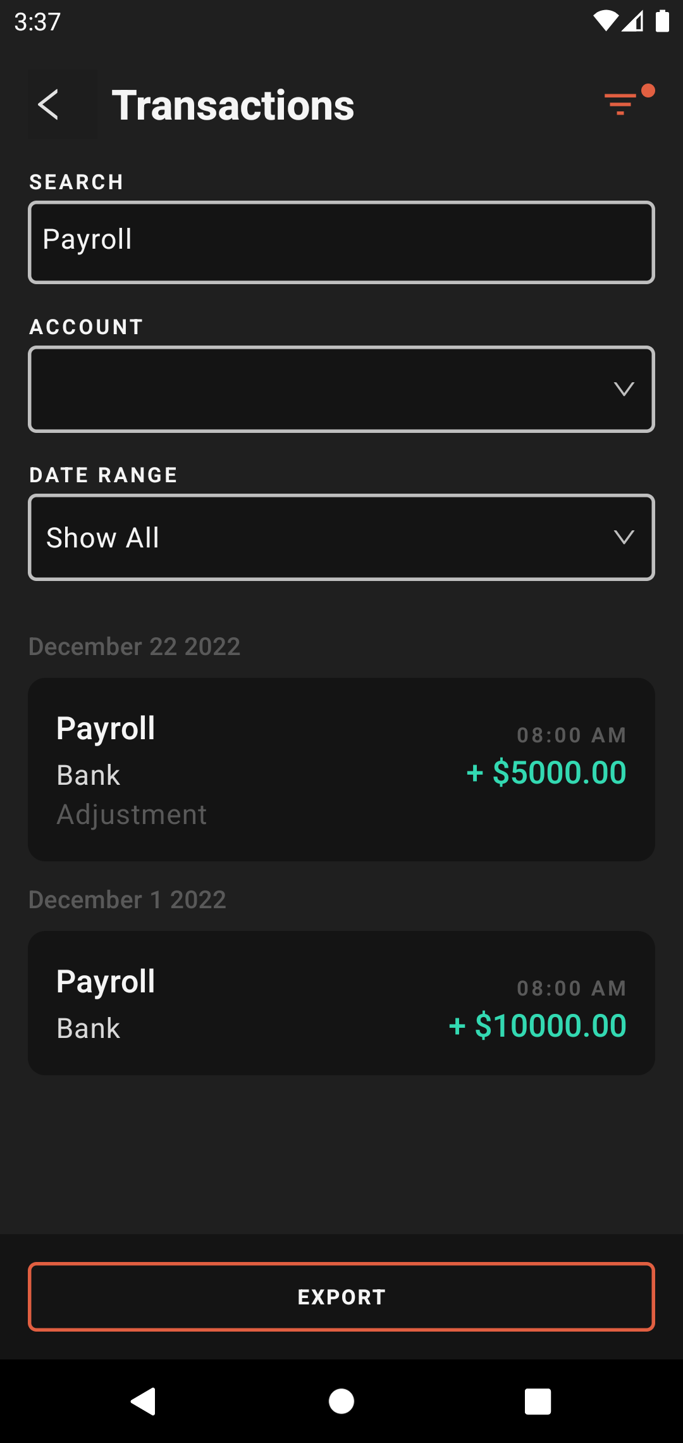683x1443 pixels.
Task: Tap the back arrow icon
Action: [49, 104]
